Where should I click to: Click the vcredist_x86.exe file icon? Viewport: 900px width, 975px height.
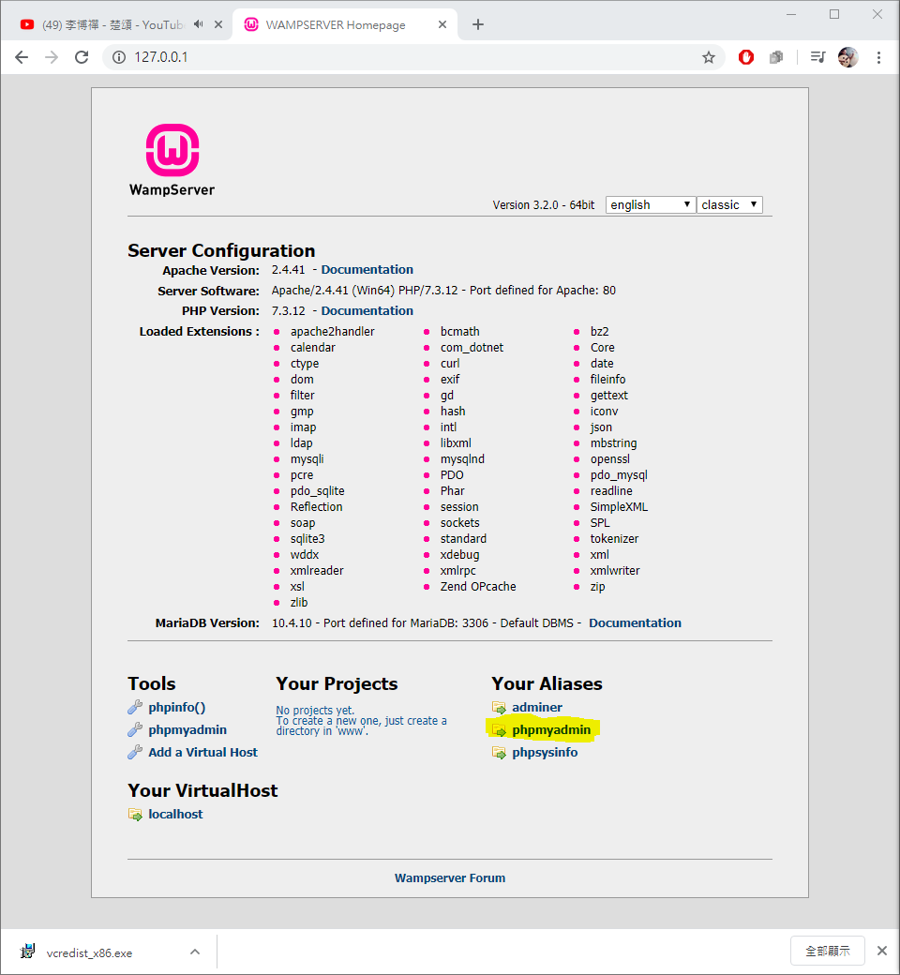(x=27, y=952)
